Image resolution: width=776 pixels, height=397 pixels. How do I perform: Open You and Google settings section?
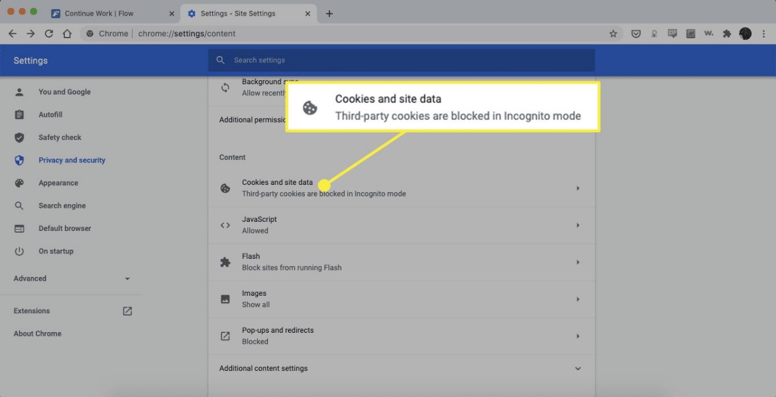65,92
